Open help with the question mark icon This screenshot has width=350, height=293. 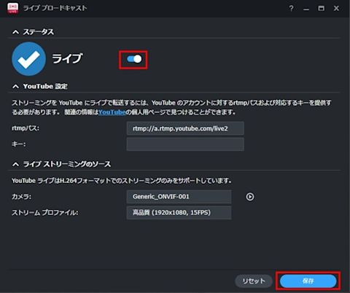[291, 9]
